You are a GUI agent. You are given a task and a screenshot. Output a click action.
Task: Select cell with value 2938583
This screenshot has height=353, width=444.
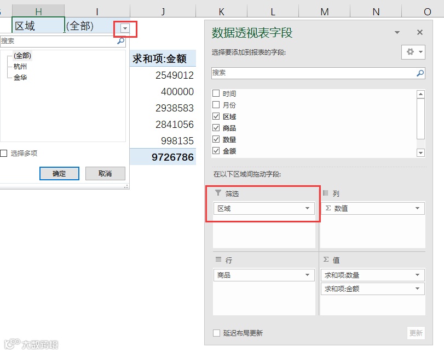[x=163, y=108]
